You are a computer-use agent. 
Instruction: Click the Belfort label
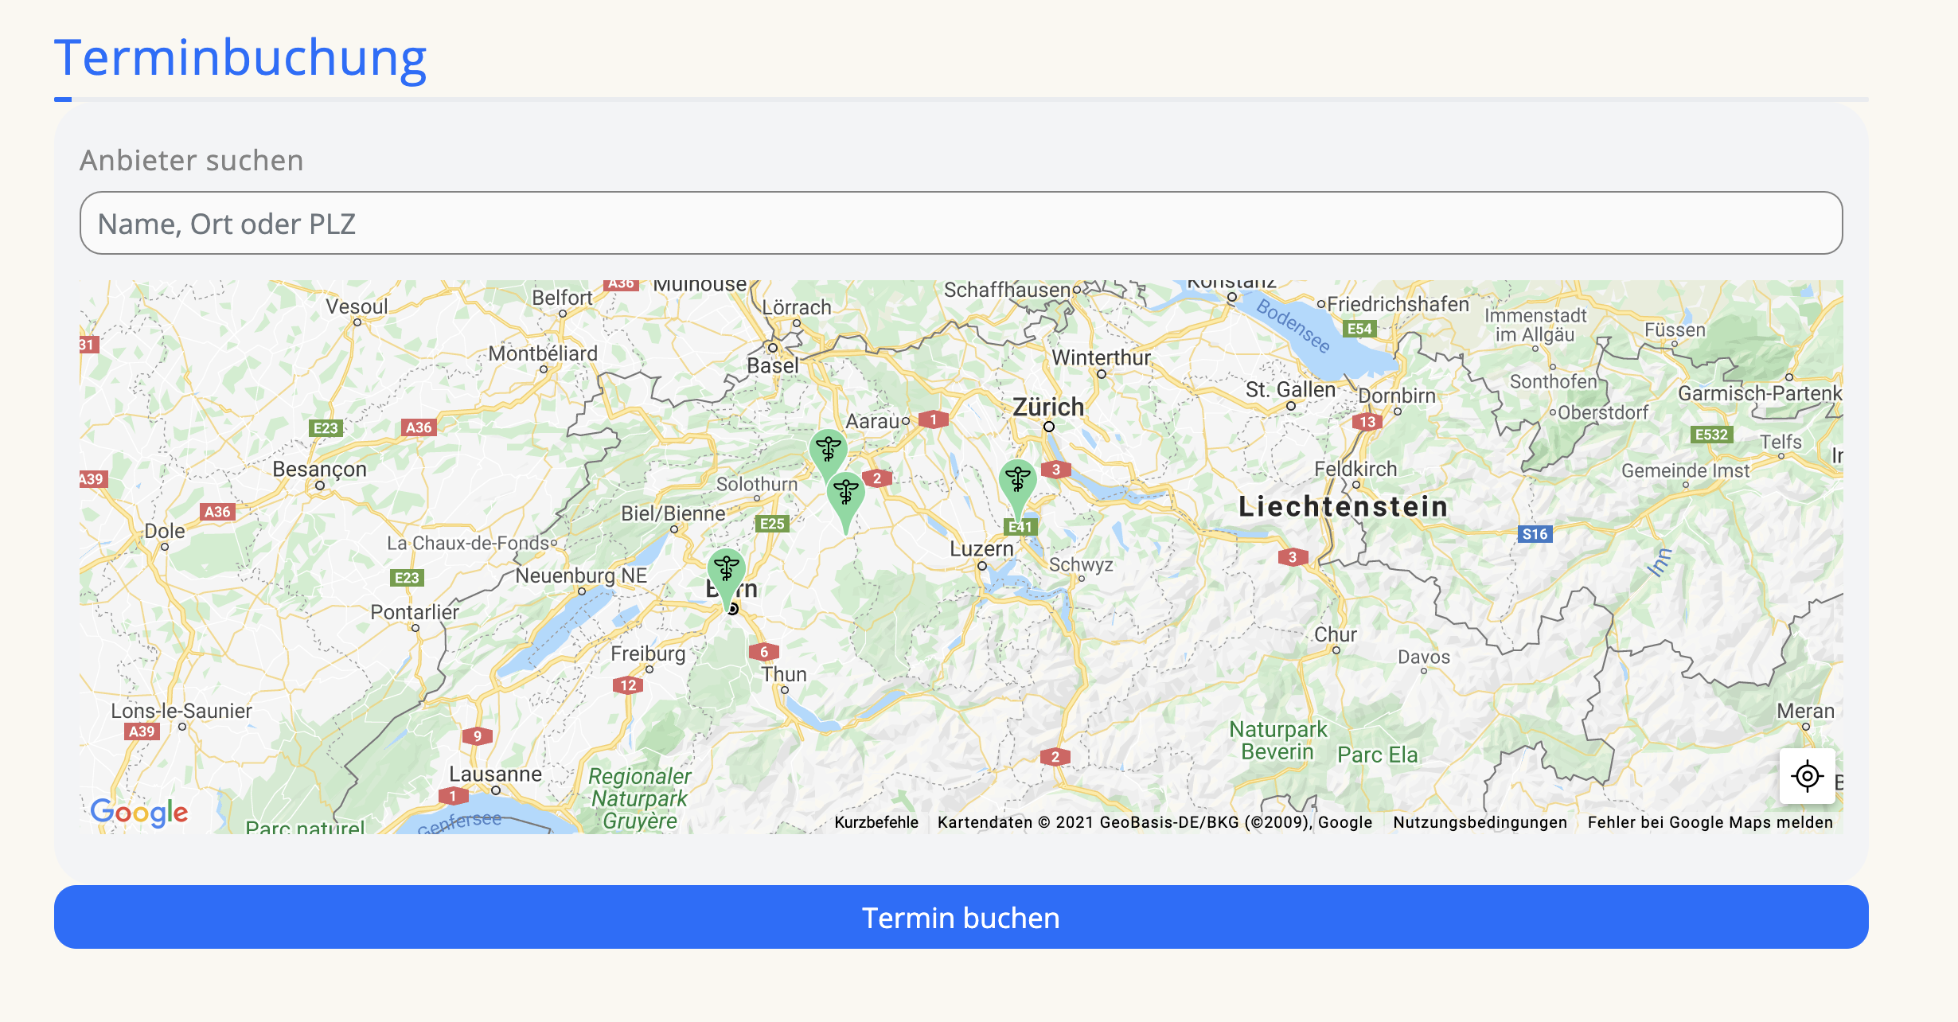[562, 298]
